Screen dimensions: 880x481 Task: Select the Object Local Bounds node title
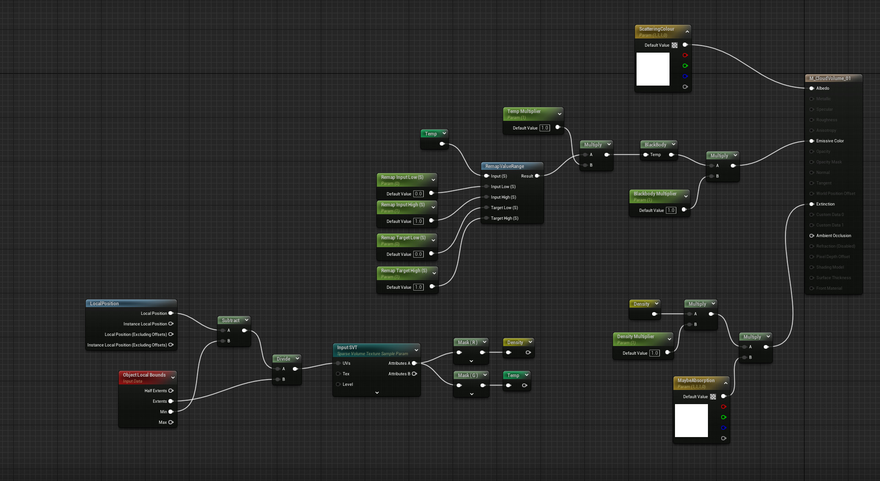(144, 375)
